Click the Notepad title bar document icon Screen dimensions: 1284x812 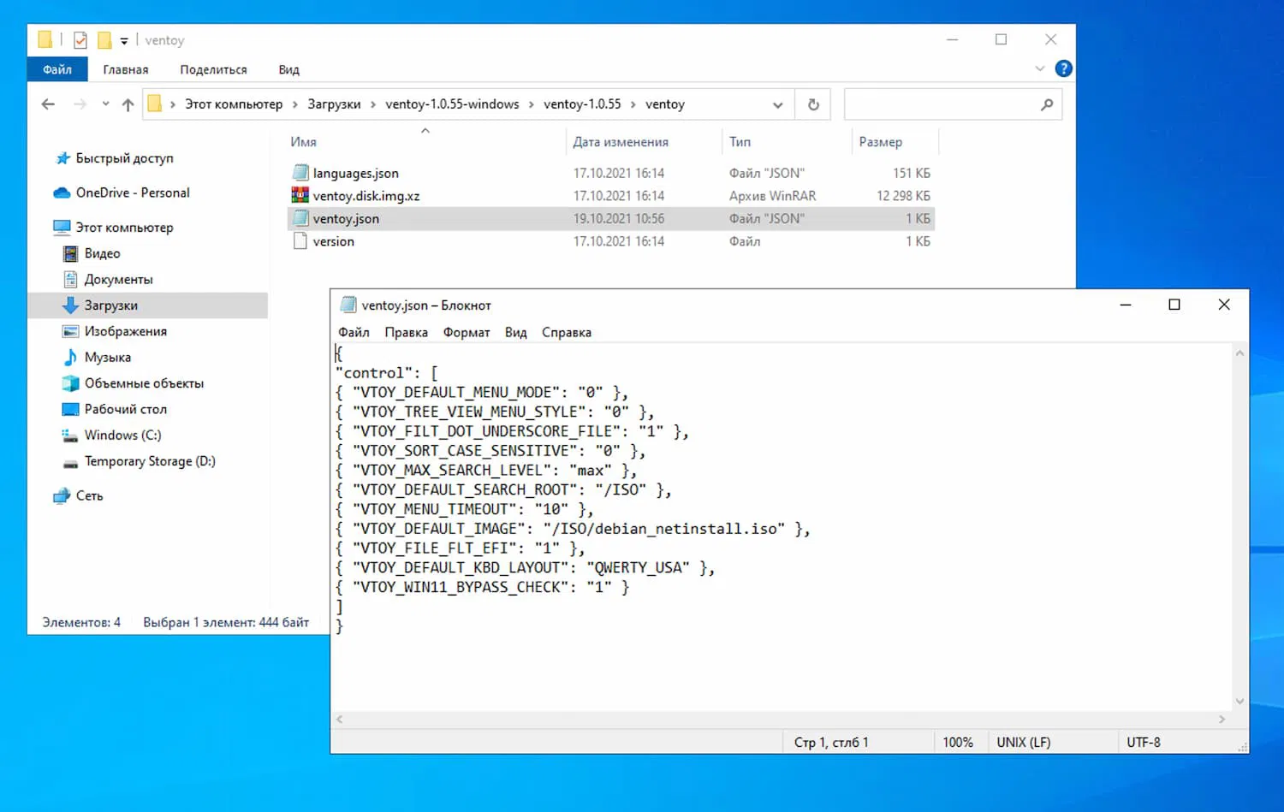tap(348, 305)
